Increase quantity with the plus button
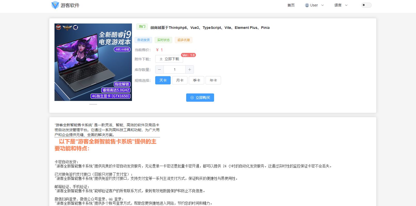Screen dimensions: 416x206 pos(190,69)
